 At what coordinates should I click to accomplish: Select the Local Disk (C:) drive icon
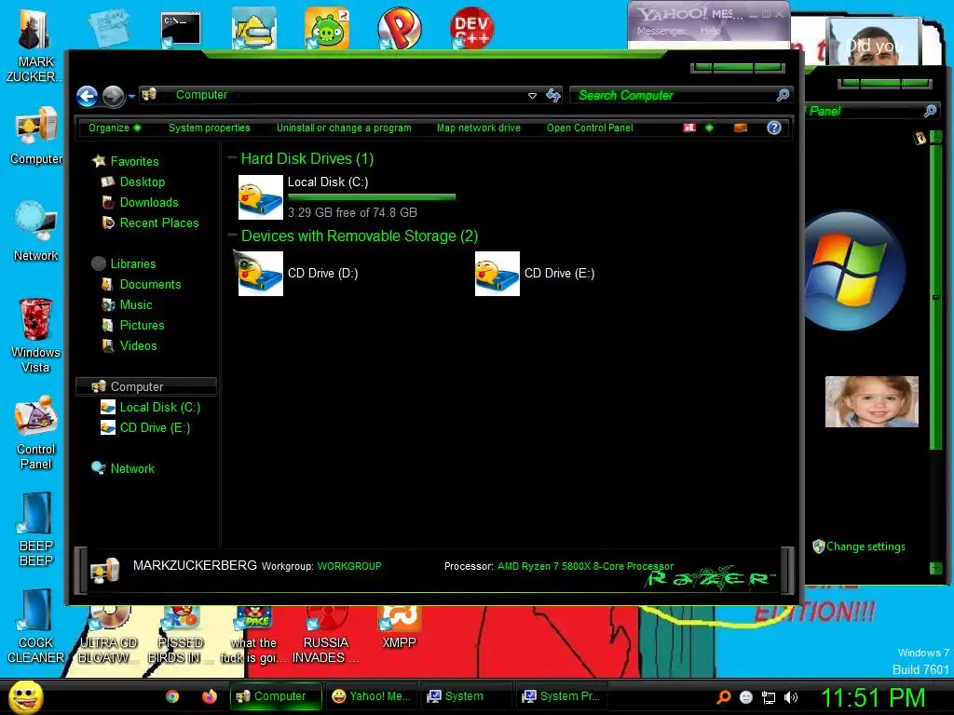coord(261,197)
